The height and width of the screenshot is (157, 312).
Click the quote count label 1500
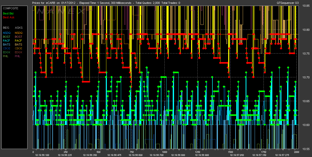coord(230,152)
